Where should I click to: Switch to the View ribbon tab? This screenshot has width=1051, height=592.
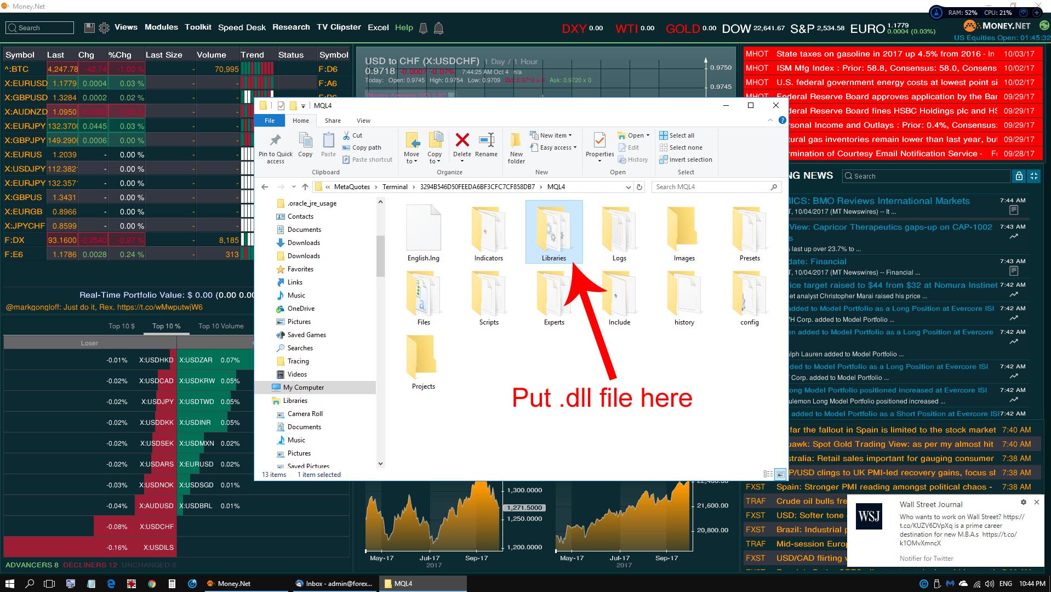363,121
